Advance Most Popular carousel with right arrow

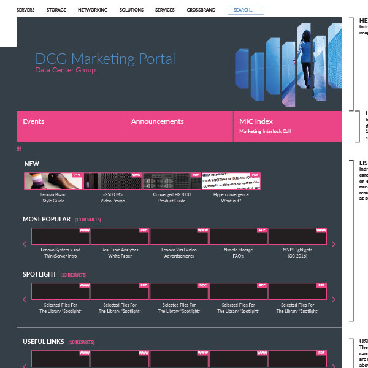[334, 244]
